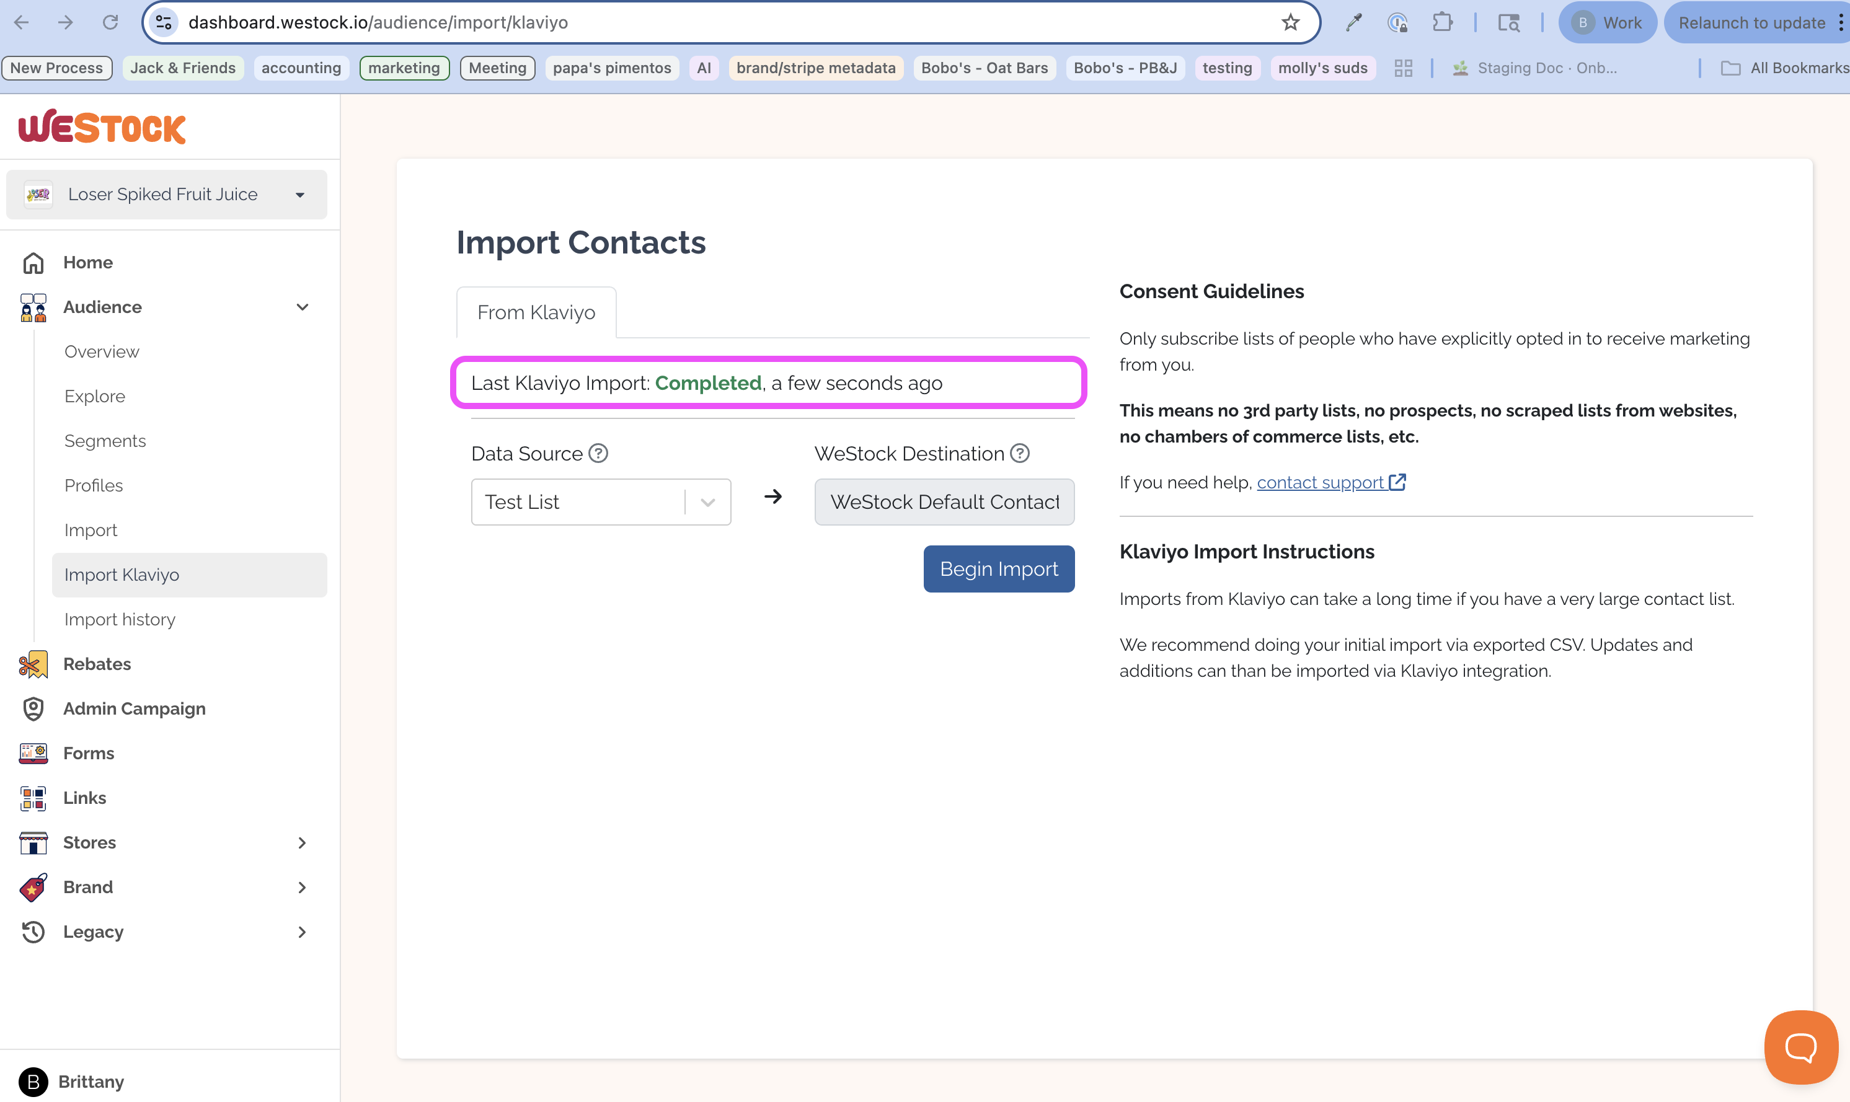Click the browser address bar

(x=731, y=22)
